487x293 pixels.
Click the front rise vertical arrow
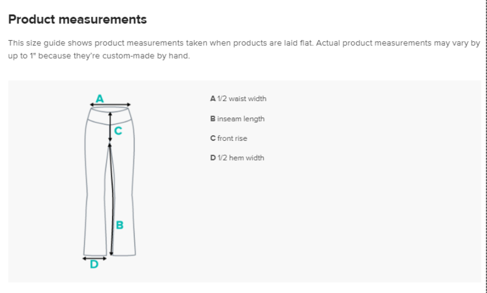click(110, 127)
